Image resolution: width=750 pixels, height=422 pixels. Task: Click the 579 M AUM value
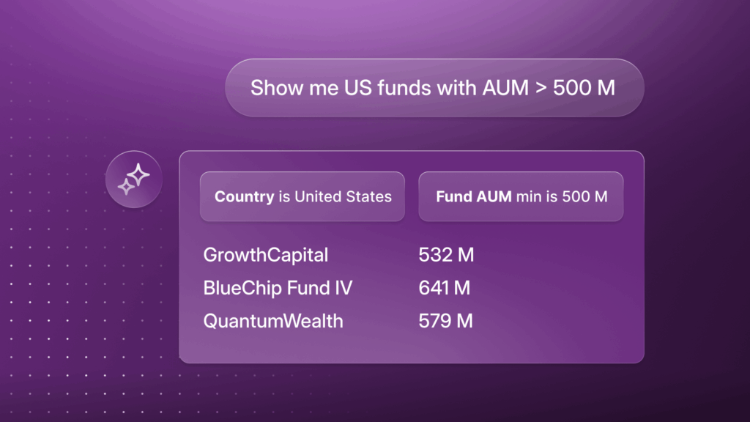445,320
